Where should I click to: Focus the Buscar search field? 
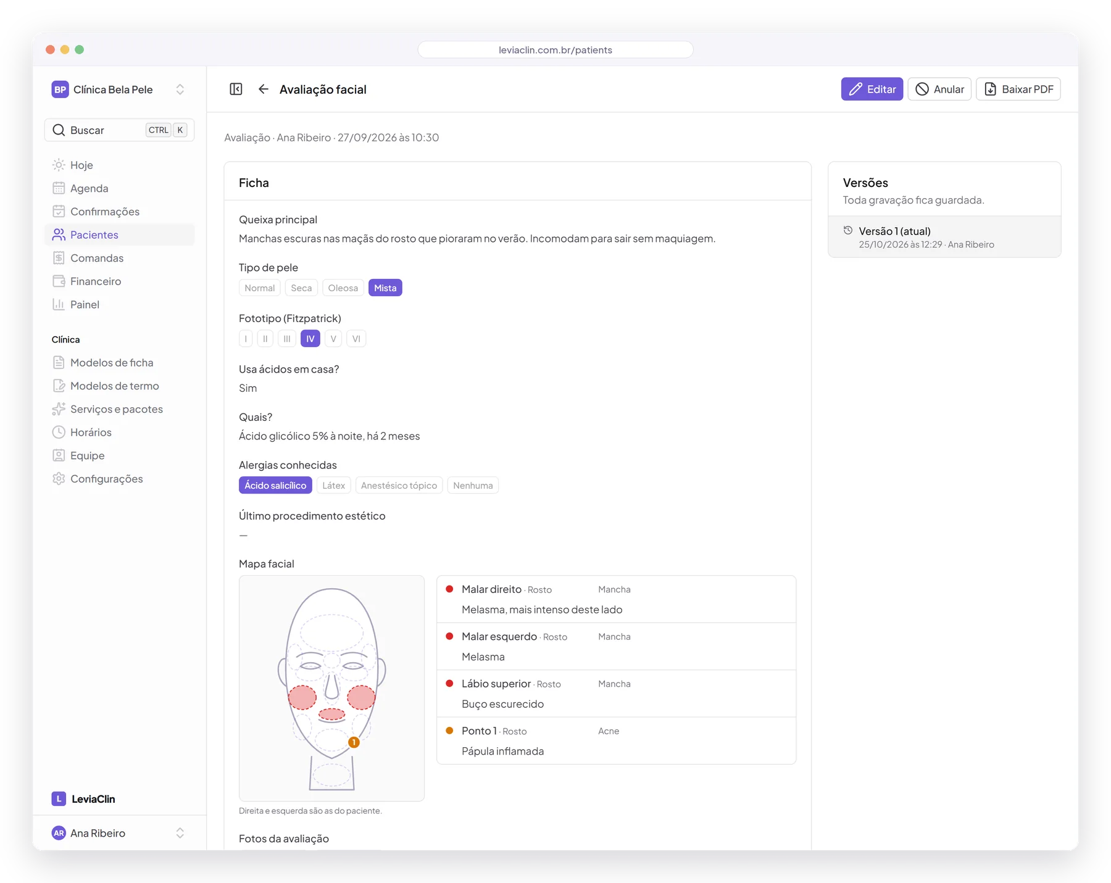(120, 130)
